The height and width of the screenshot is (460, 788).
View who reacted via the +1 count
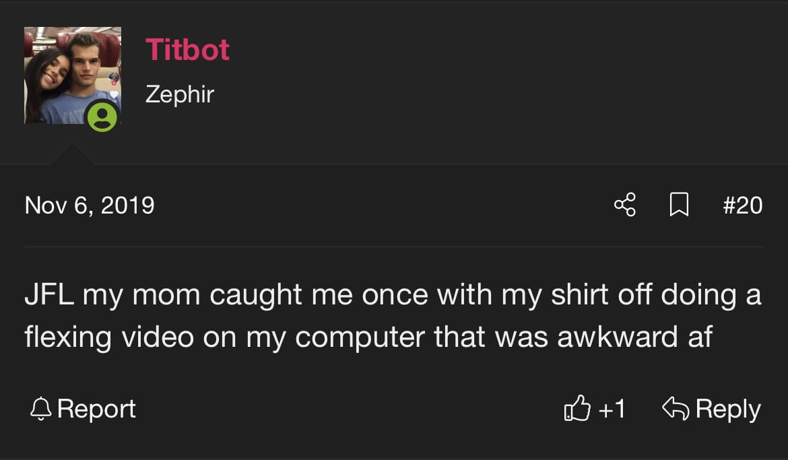pos(612,409)
